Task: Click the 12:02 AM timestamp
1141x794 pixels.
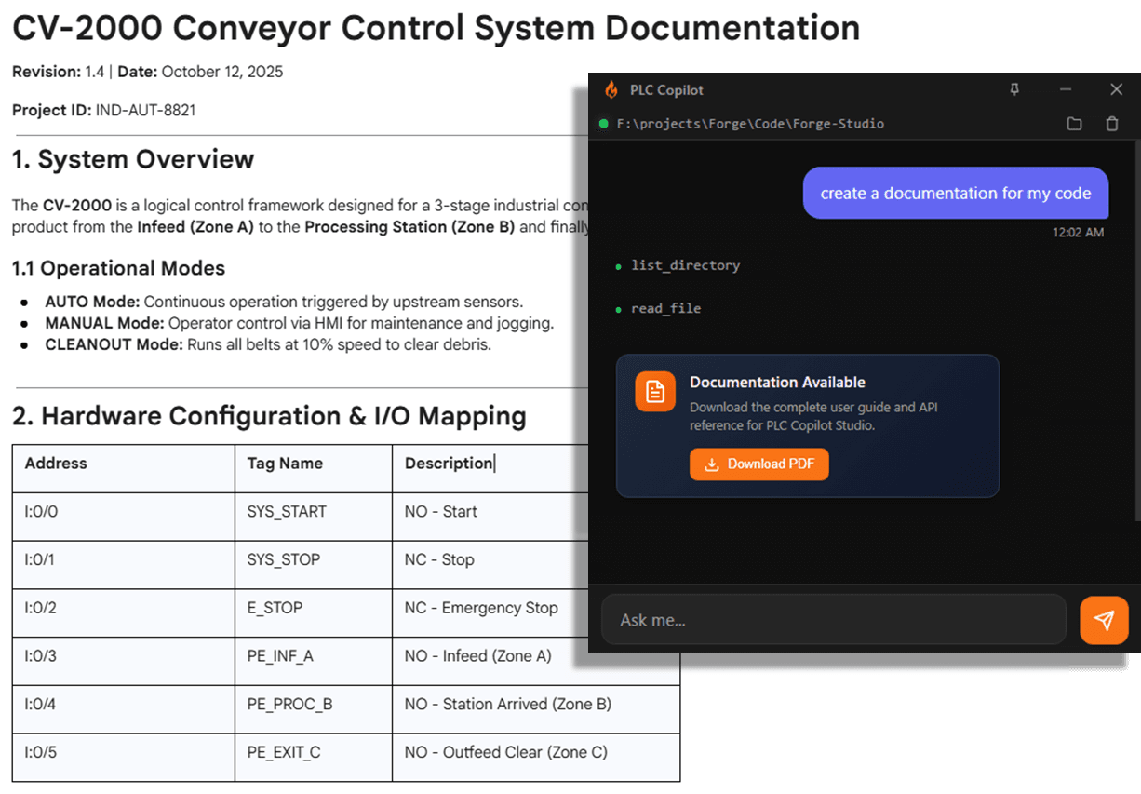Action: click(x=1078, y=232)
